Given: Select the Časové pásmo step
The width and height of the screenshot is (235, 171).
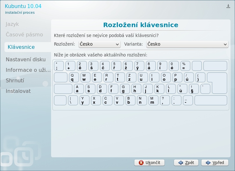Looking at the screenshot, I should click(25, 34).
